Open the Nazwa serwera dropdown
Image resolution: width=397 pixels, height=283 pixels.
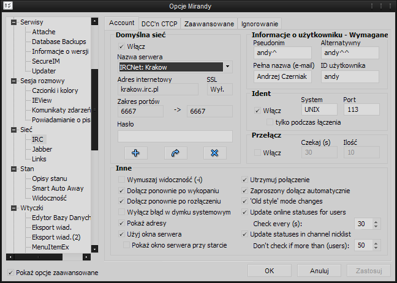coord(227,67)
